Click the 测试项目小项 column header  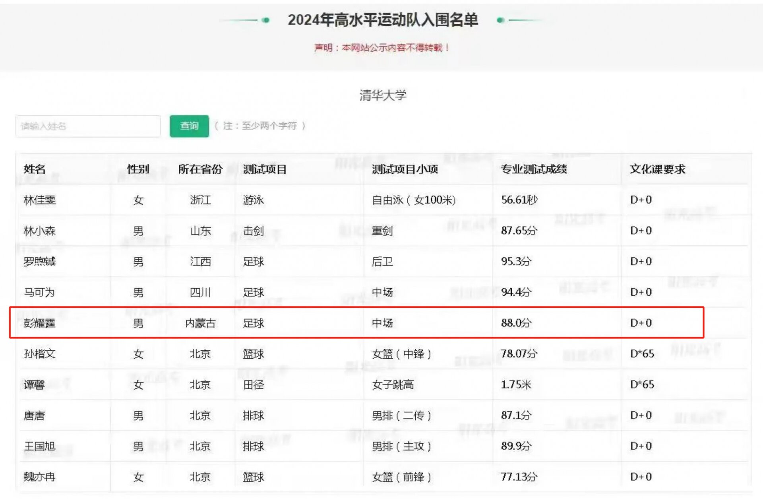tap(405, 169)
